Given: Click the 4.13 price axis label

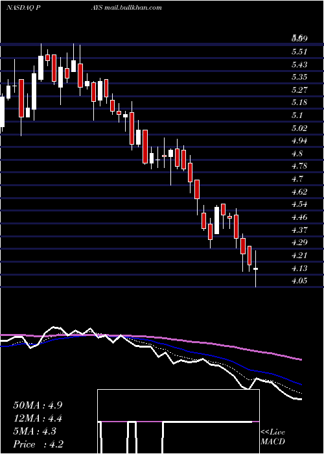Looking at the screenshot, I should click(x=299, y=269).
